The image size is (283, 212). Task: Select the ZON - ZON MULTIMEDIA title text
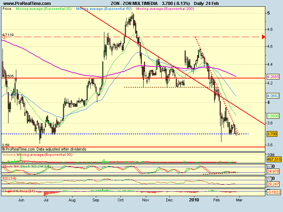(134, 4)
